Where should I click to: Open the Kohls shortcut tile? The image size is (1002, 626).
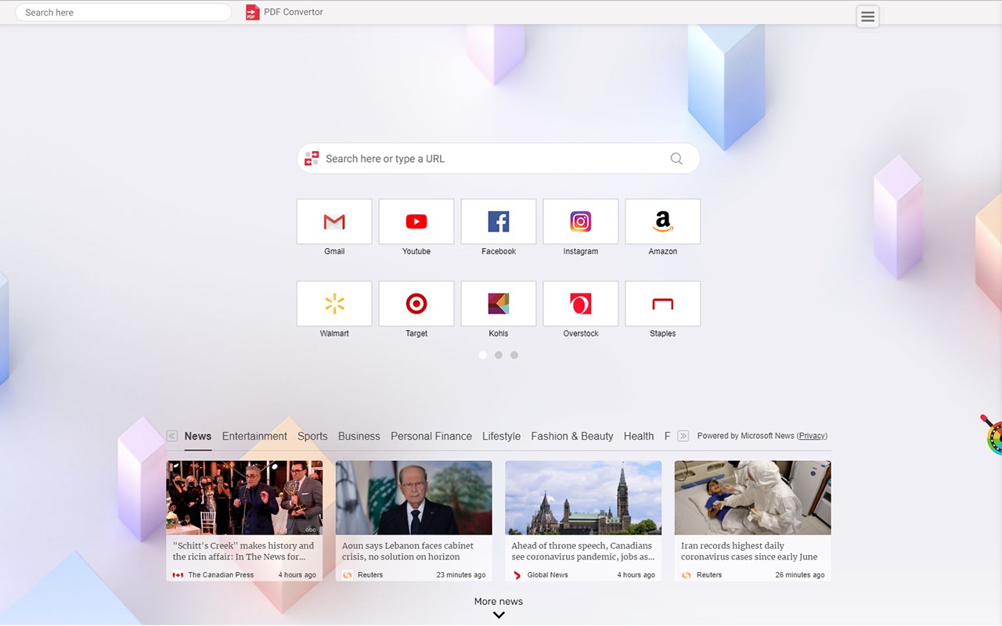499,304
